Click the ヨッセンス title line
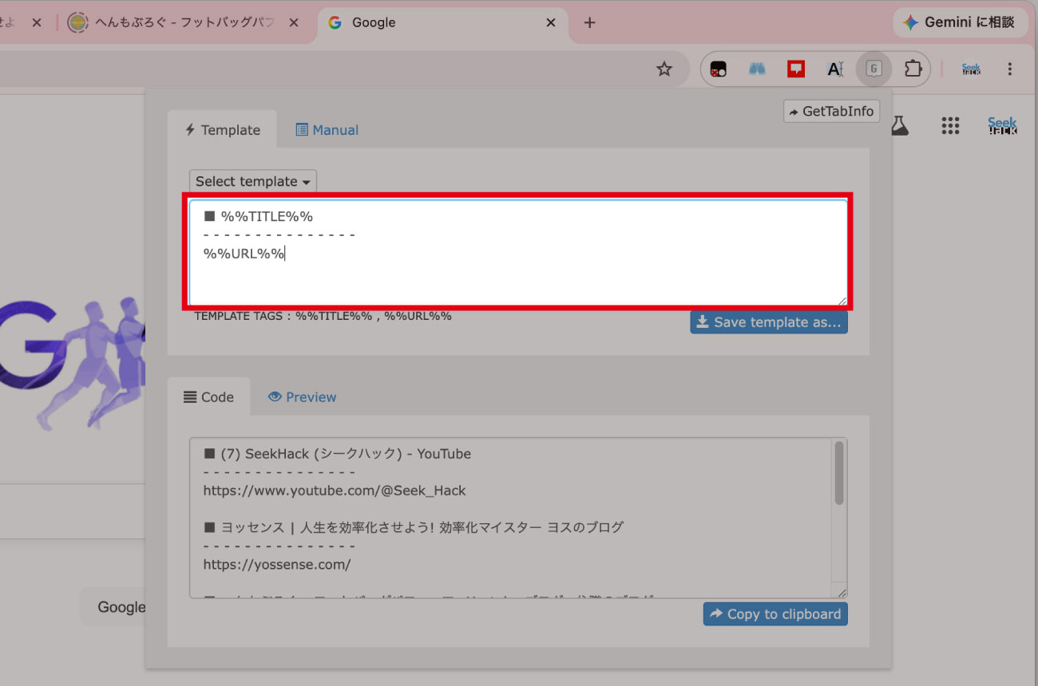1038x686 pixels. point(413,527)
